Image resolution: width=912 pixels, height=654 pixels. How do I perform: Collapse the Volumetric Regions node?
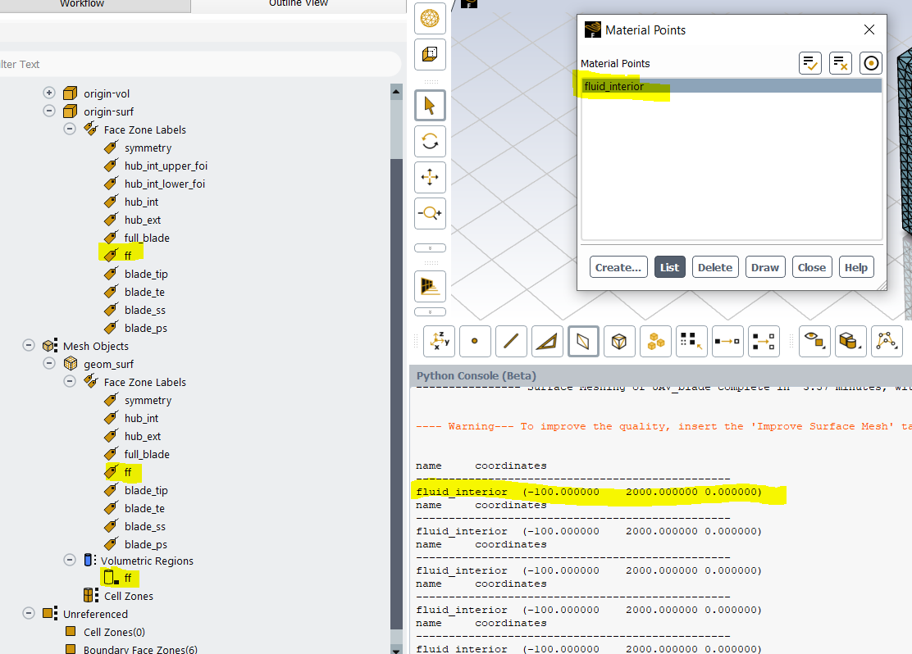70,560
